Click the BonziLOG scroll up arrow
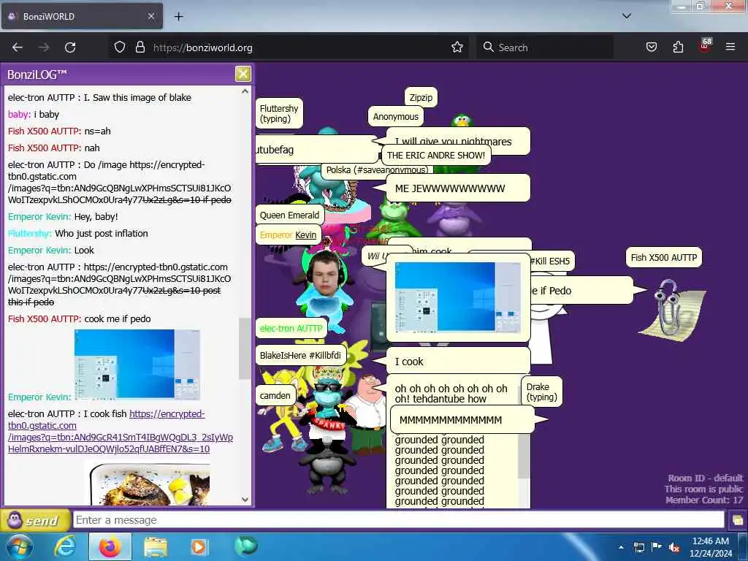748x561 pixels. [x=245, y=91]
